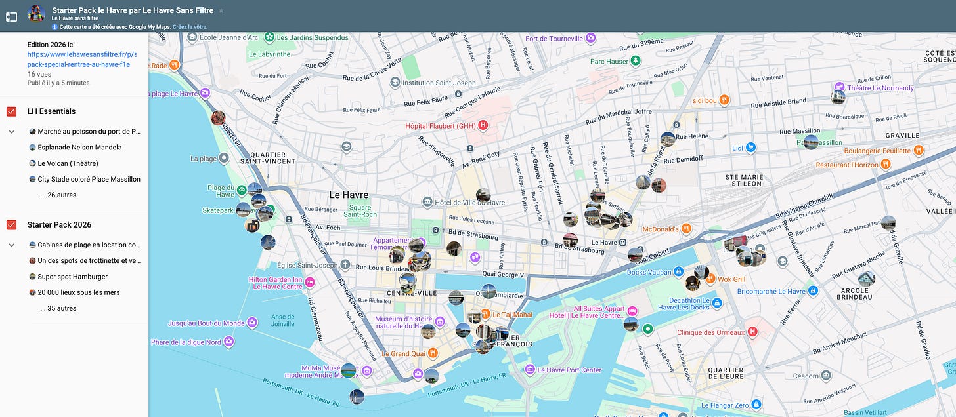Star this map next to the title

tap(221, 10)
